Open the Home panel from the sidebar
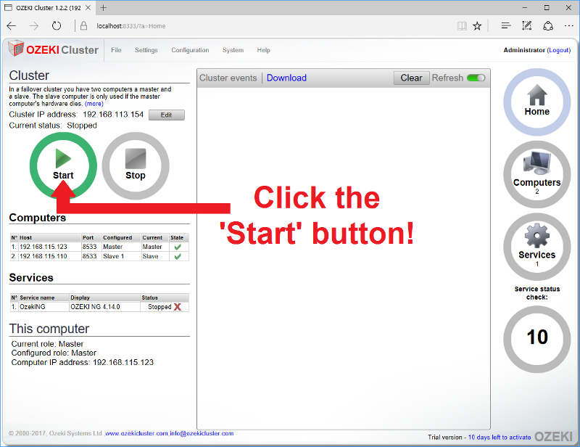 (536, 102)
